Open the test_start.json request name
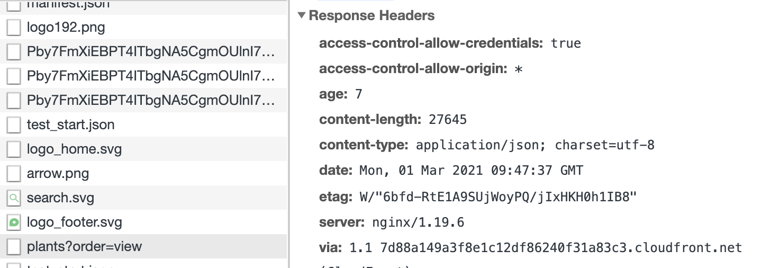This screenshot has height=268, width=761. pyautogui.click(x=70, y=125)
